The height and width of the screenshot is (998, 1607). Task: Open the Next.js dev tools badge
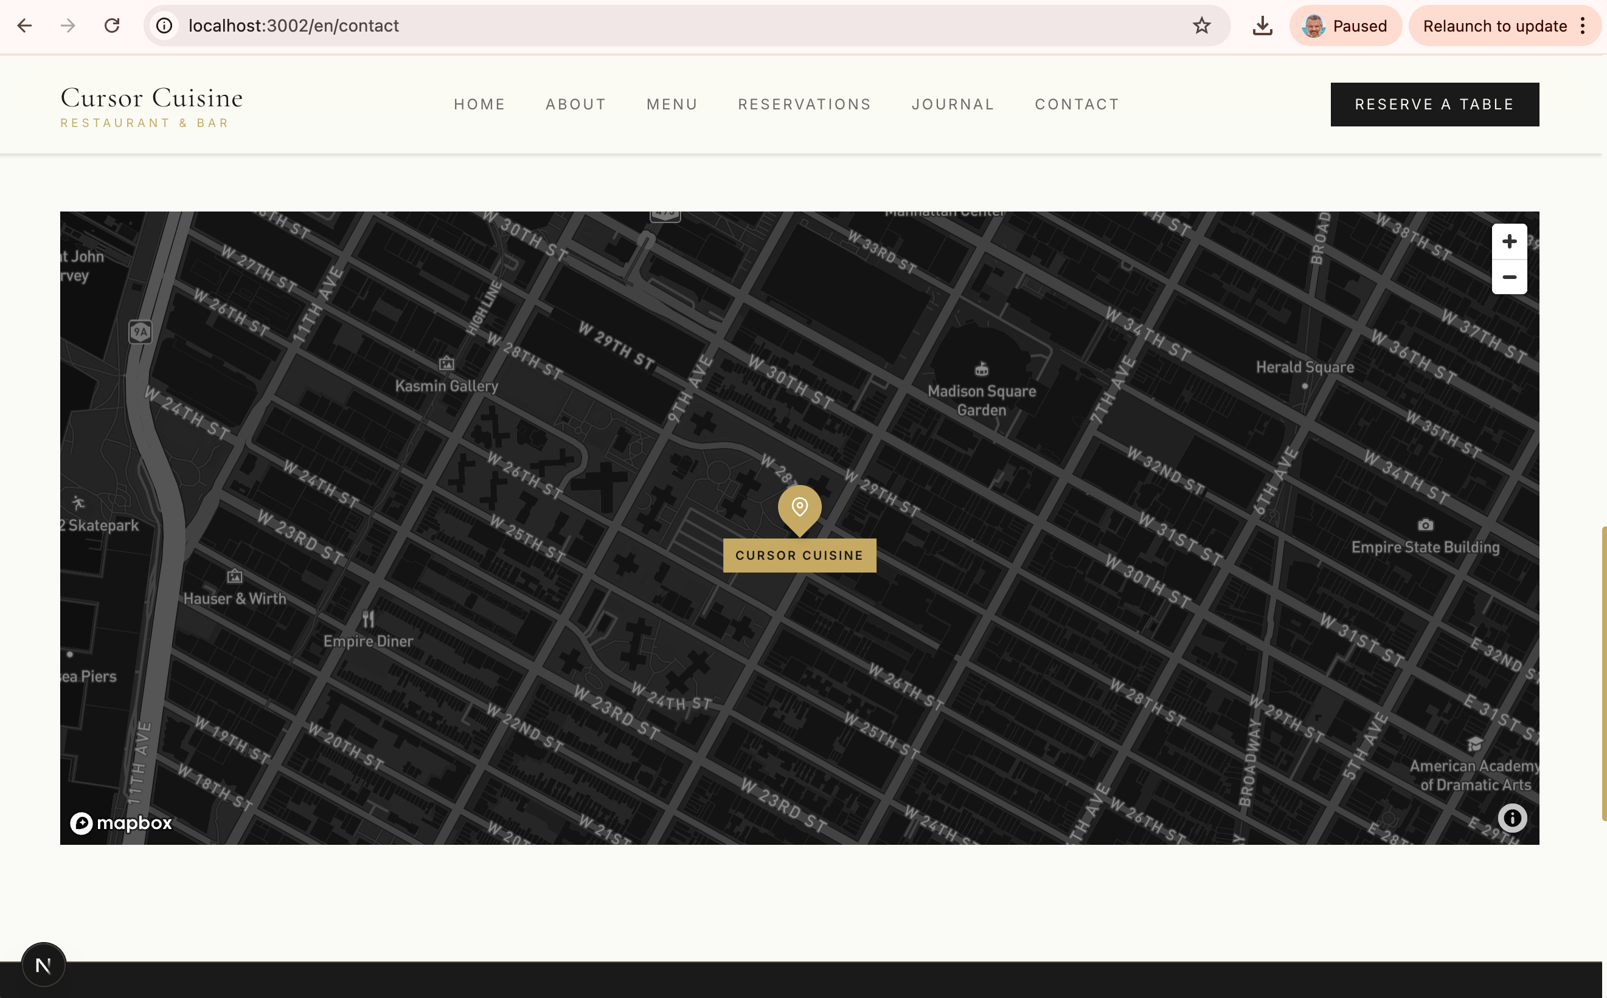click(44, 965)
